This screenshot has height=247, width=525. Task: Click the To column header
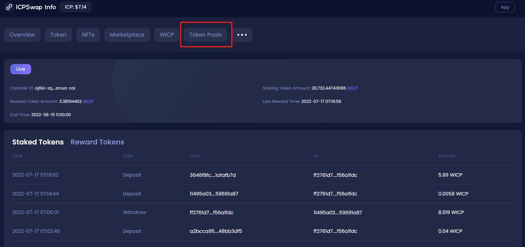pos(316,156)
